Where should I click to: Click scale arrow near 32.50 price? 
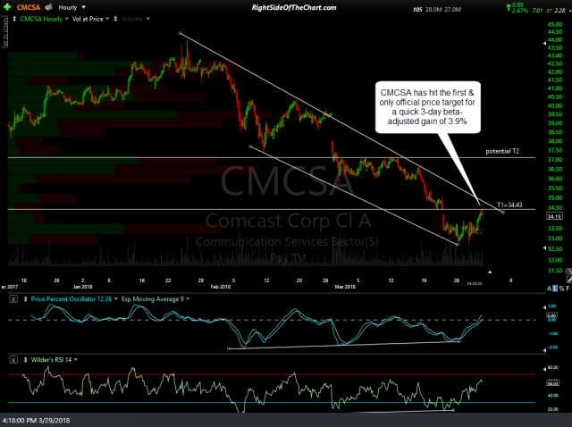point(544,248)
